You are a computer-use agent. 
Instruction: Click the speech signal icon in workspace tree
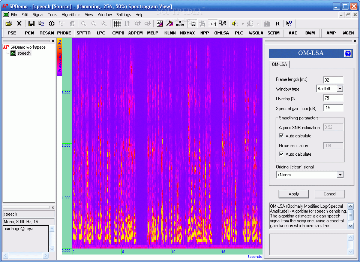[13, 53]
